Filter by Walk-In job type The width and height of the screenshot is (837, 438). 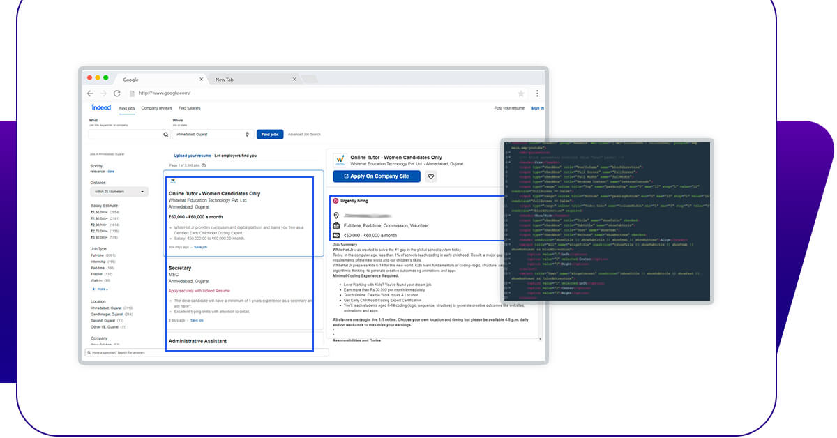(x=96, y=280)
